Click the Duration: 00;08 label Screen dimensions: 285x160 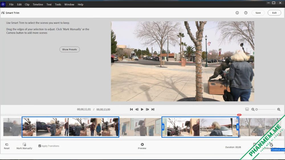(233, 147)
